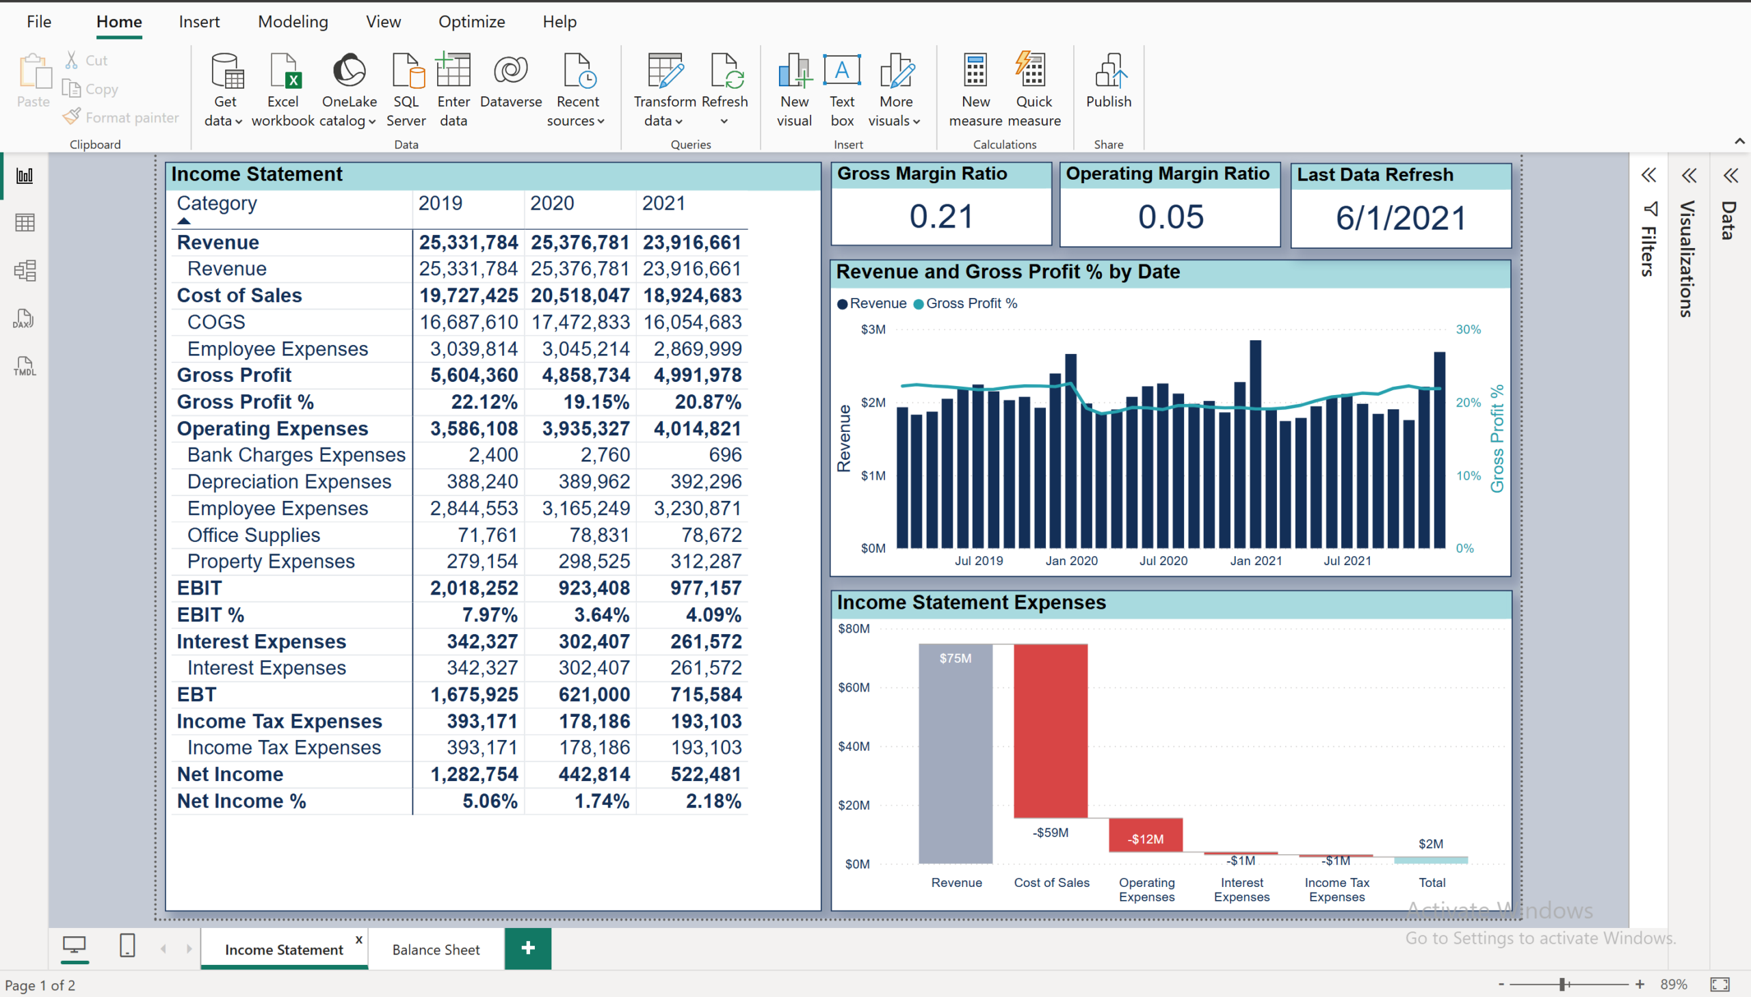The width and height of the screenshot is (1751, 997).
Task: Switch to the desktop layout view
Action: click(x=74, y=946)
